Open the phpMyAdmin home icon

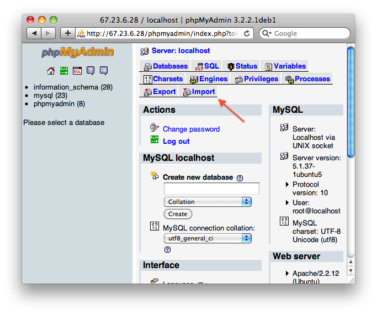(51, 71)
